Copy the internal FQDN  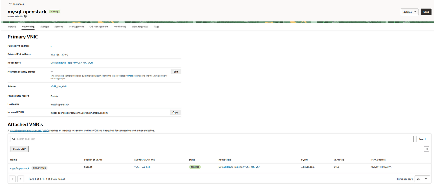click(x=175, y=112)
